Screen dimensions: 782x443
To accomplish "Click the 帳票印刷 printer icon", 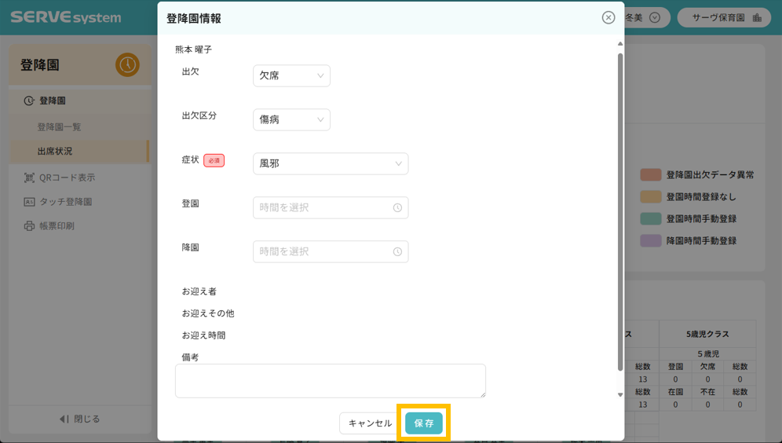I will pyautogui.click(x=29, y=226).
